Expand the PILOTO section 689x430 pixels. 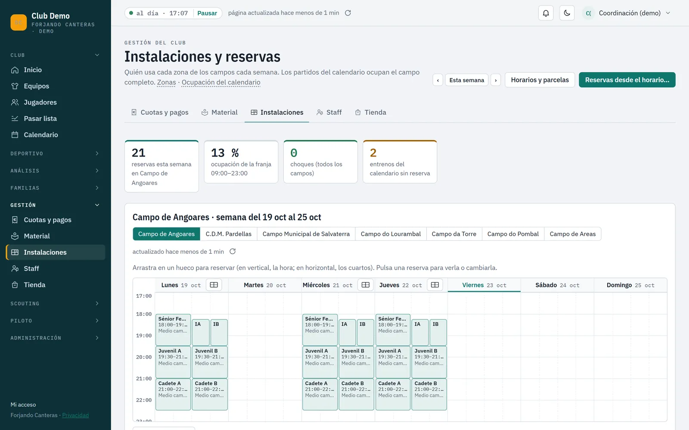[55, 321]
